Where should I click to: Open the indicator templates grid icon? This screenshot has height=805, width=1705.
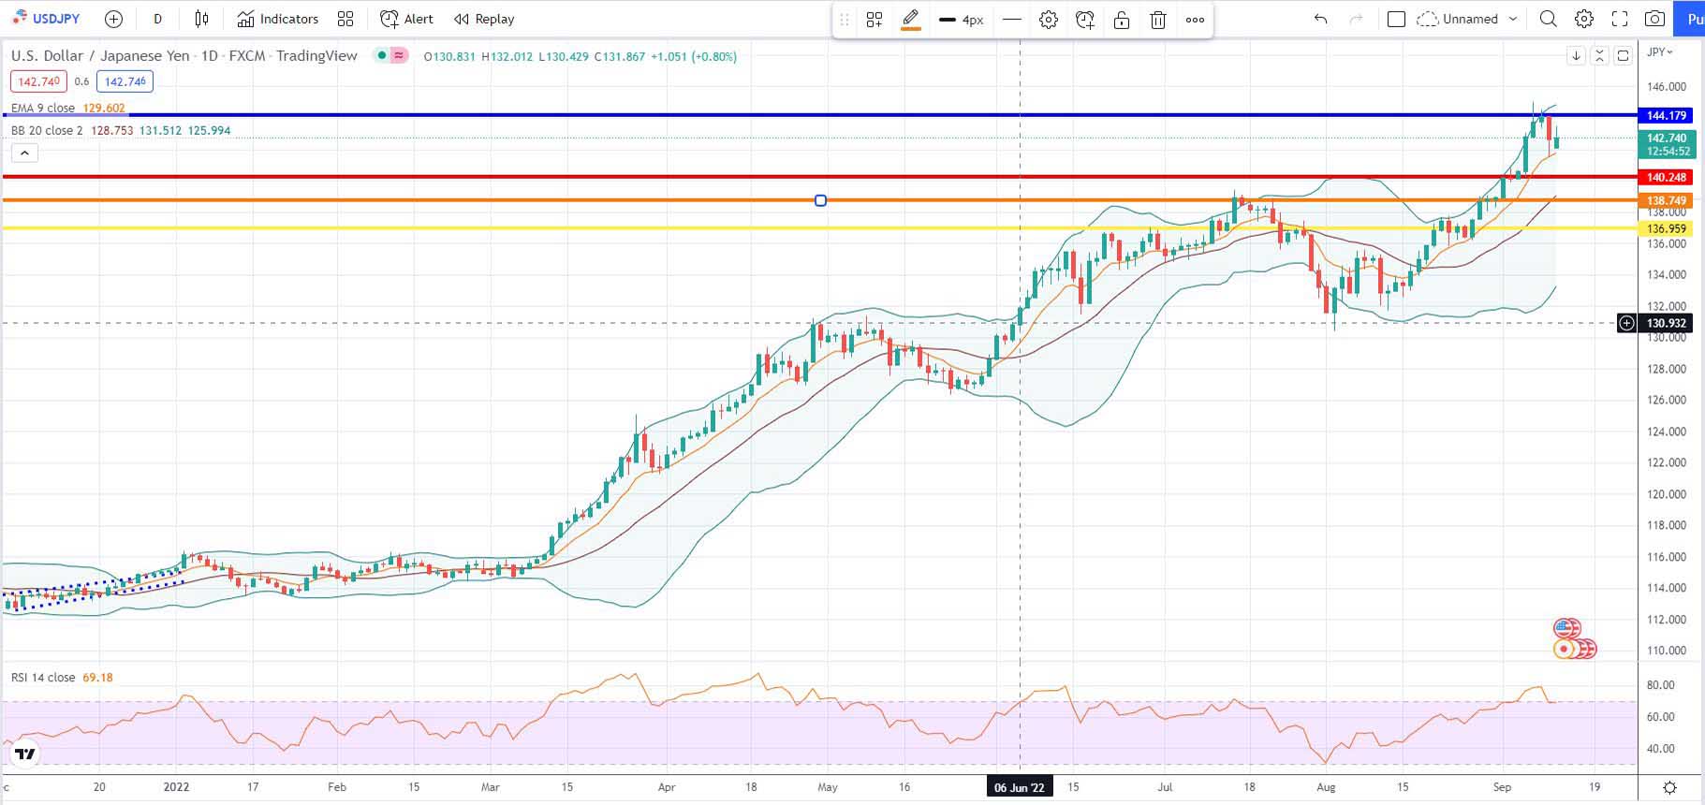pos(345,19)
